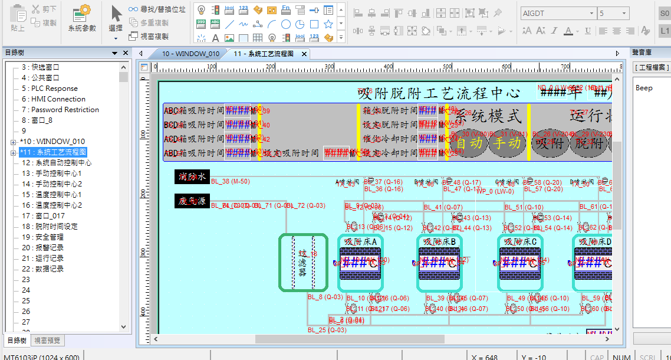The image size is (671, 360).
Task: Switch to 視窗預覽 tab
Action: (47, 341)
